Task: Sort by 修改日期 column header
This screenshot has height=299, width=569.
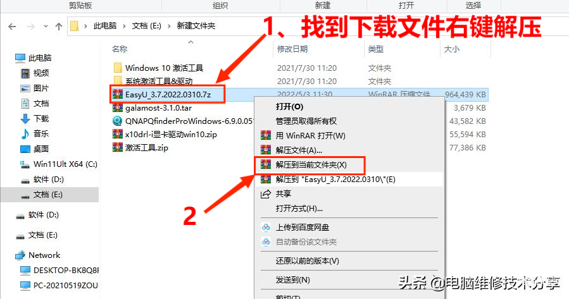Action: [x=292, y=49]
